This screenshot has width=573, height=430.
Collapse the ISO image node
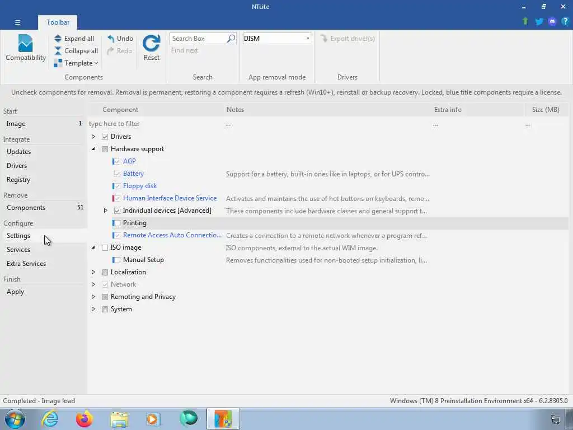click(93, 247)
